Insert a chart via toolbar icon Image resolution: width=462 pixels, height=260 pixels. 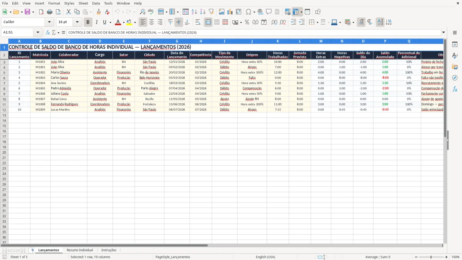230,12
